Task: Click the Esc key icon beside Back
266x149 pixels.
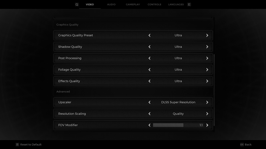Action: click(242, 145)
